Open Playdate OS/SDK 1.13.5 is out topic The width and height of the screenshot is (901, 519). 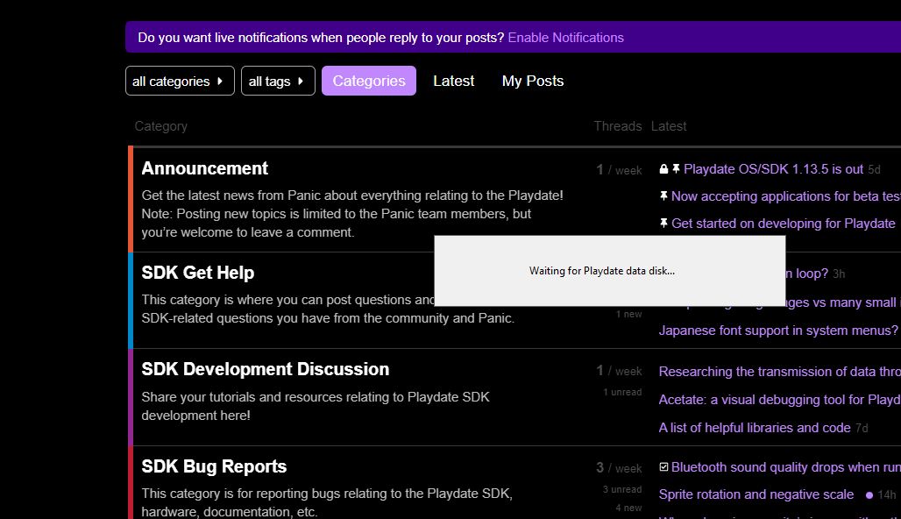[x=773, y=169]
